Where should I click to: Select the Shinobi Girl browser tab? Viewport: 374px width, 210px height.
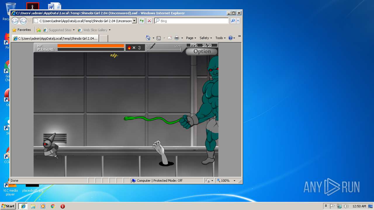[x=55, y=38]
